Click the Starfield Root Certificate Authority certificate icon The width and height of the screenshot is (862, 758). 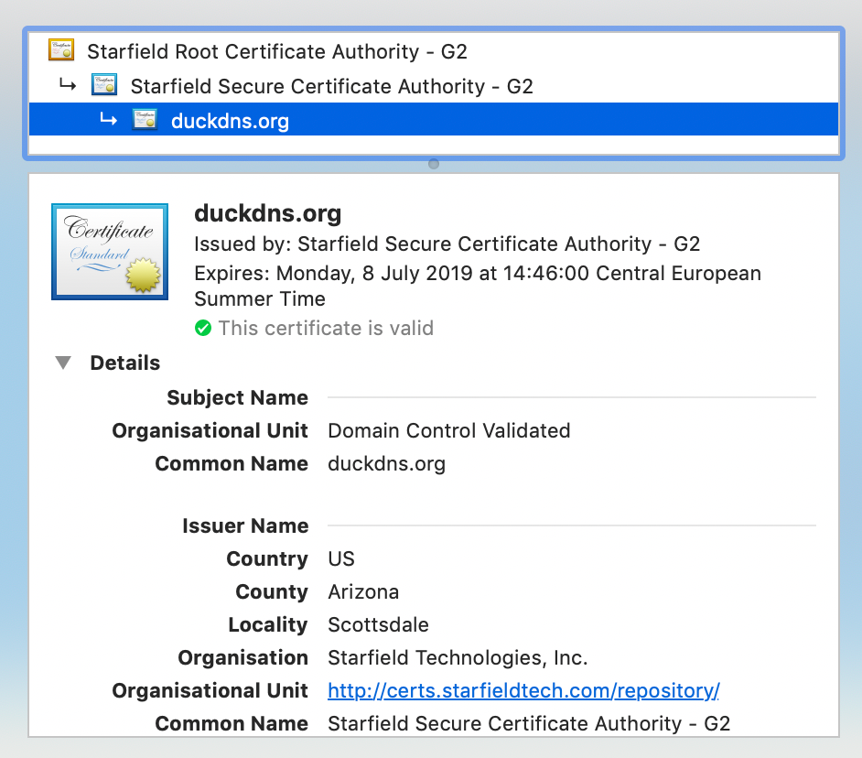(61, 51)
